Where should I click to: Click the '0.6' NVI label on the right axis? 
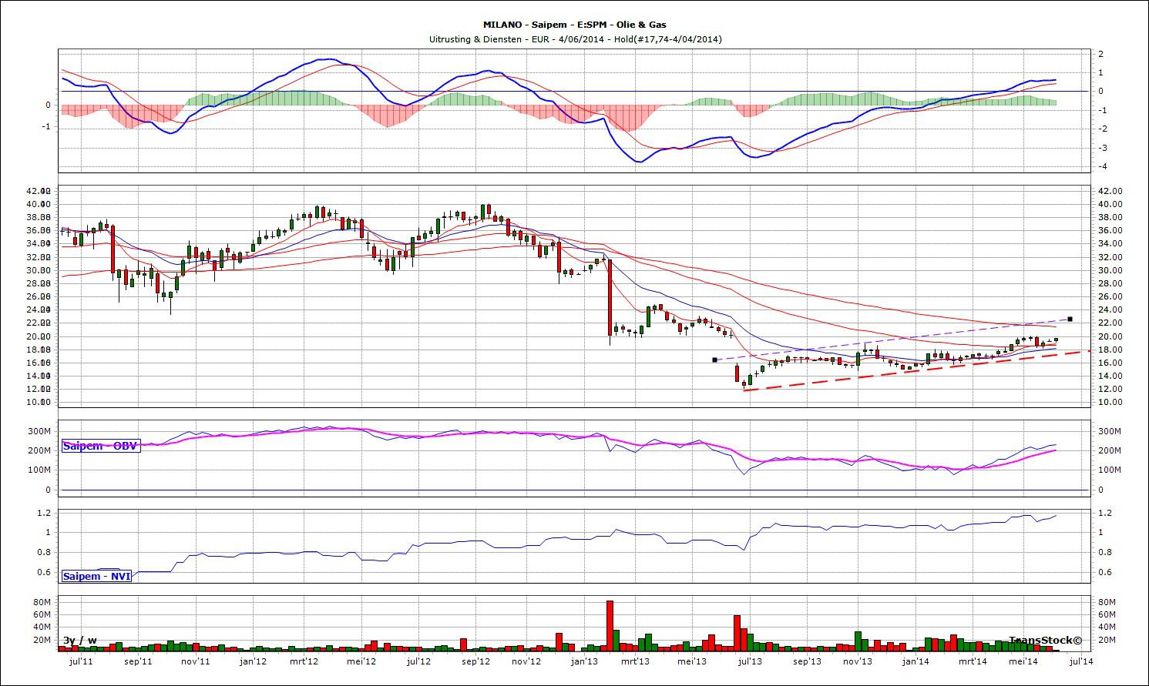pos(1104,572)
